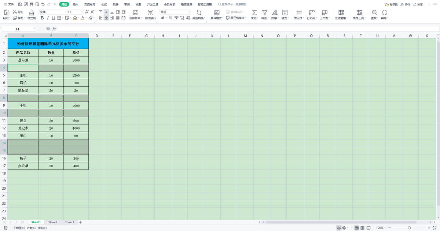Click the 复制 copy button
This screenshot has height=231, width=440.
tap(19, 18)
